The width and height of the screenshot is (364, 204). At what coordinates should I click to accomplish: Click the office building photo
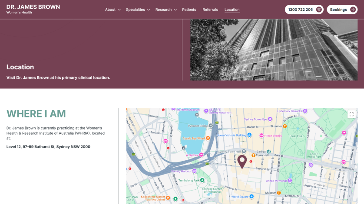coord(274,50)
